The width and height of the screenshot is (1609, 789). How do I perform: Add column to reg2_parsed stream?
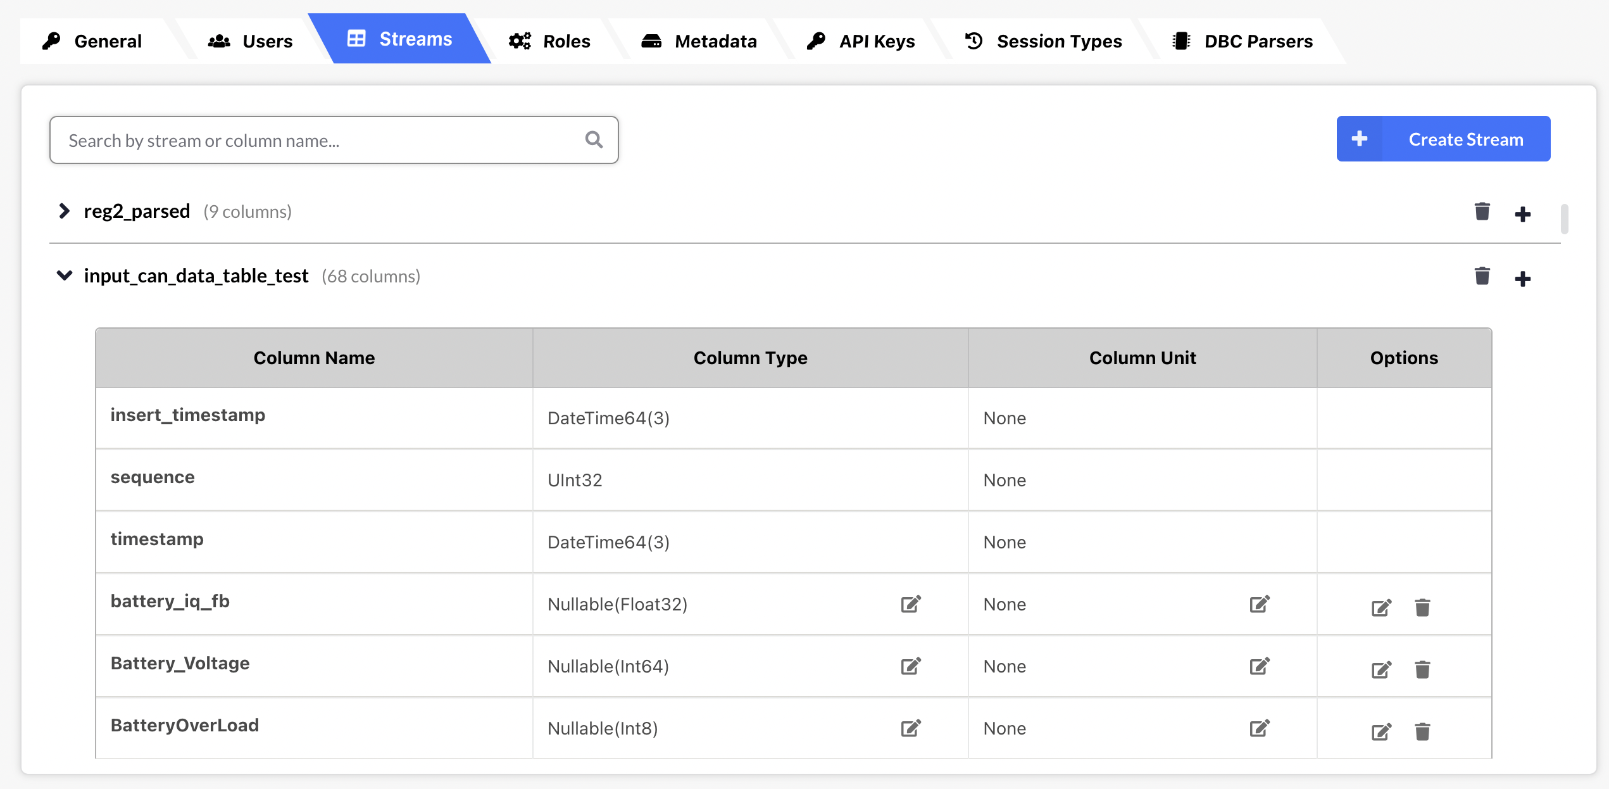(x=1522, y=214)
